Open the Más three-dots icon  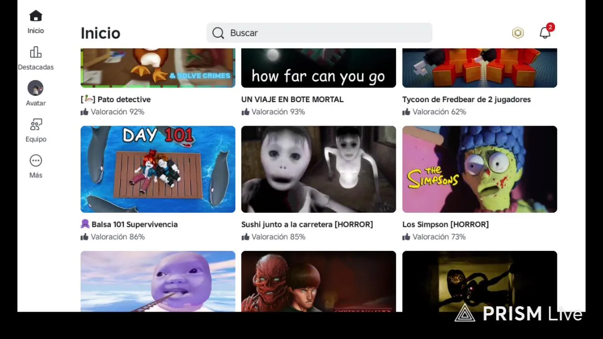(36, 161)
